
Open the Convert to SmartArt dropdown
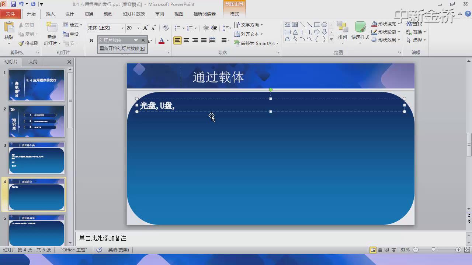pyautogui.click(x=257, y=43)
